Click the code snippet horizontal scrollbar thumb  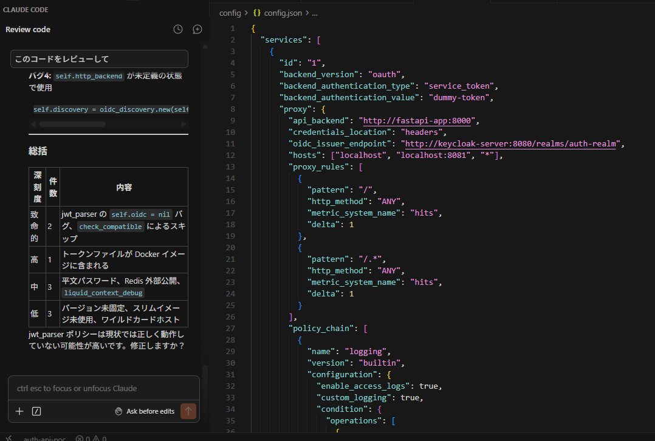tap(72, 125)
